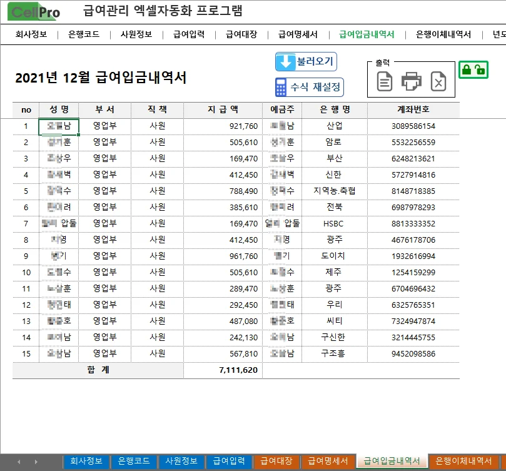Select account number 9452098586
The image size is (506, 471).
(x=413, y=354)
